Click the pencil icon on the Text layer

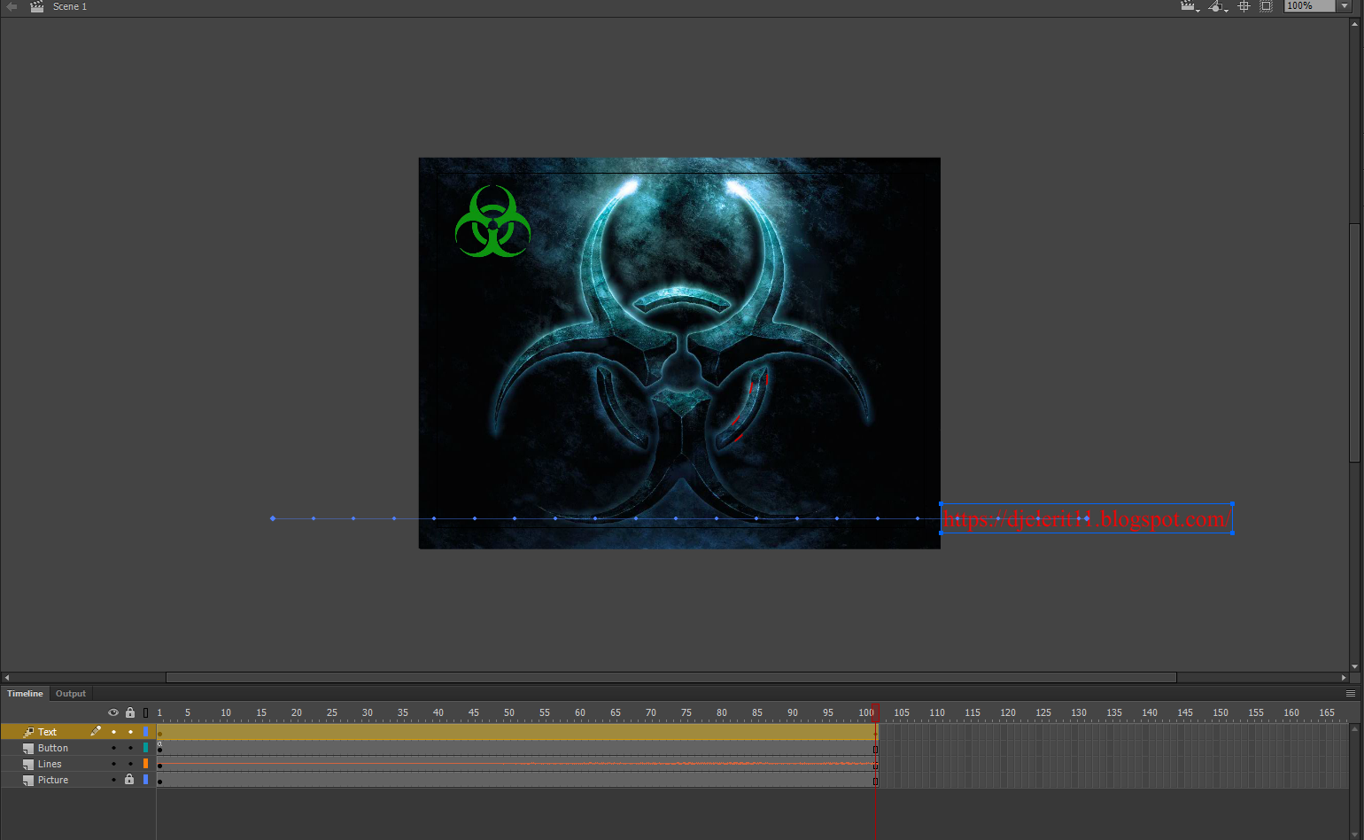[96, 731]
